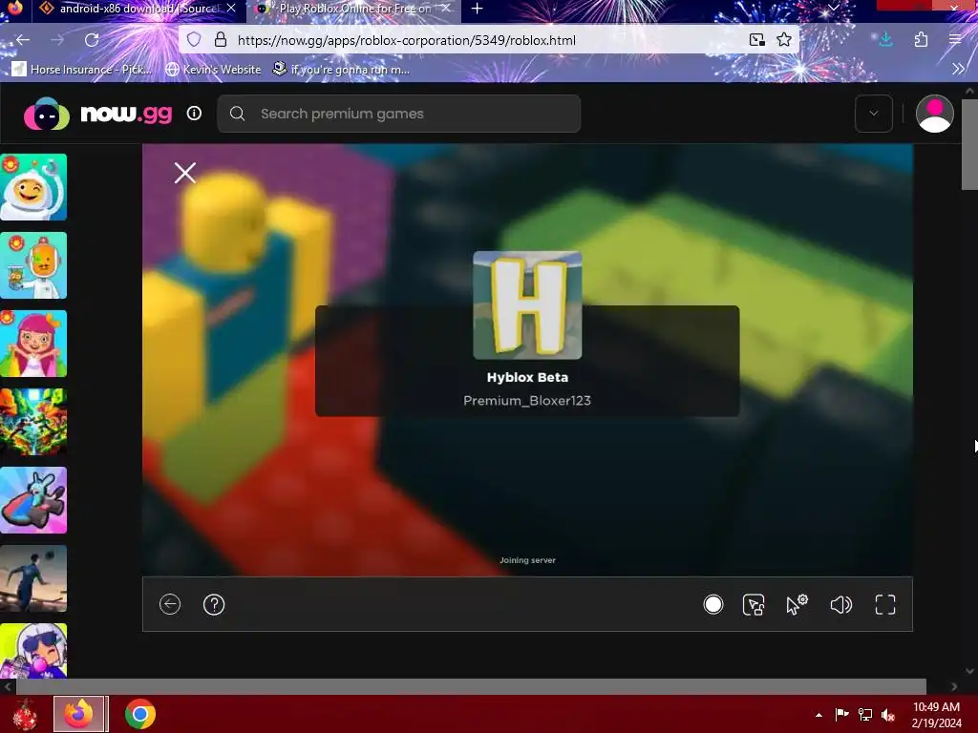Mute the game volume
The height and width of the screenshot is (733, 978).
840,604
